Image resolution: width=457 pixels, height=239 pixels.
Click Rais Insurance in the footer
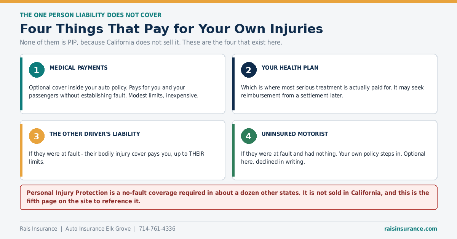(x=38, y=229)
